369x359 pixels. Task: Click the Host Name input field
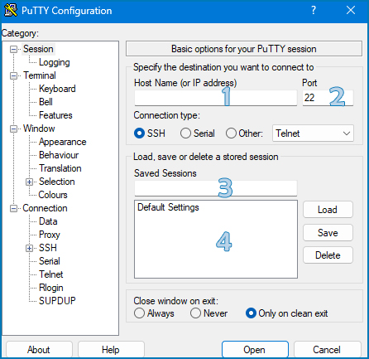[x=216, y=98]
